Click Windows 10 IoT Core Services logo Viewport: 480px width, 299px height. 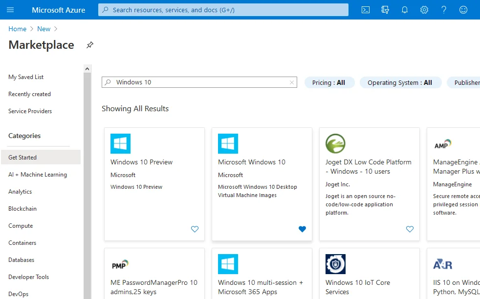point(335,264)
